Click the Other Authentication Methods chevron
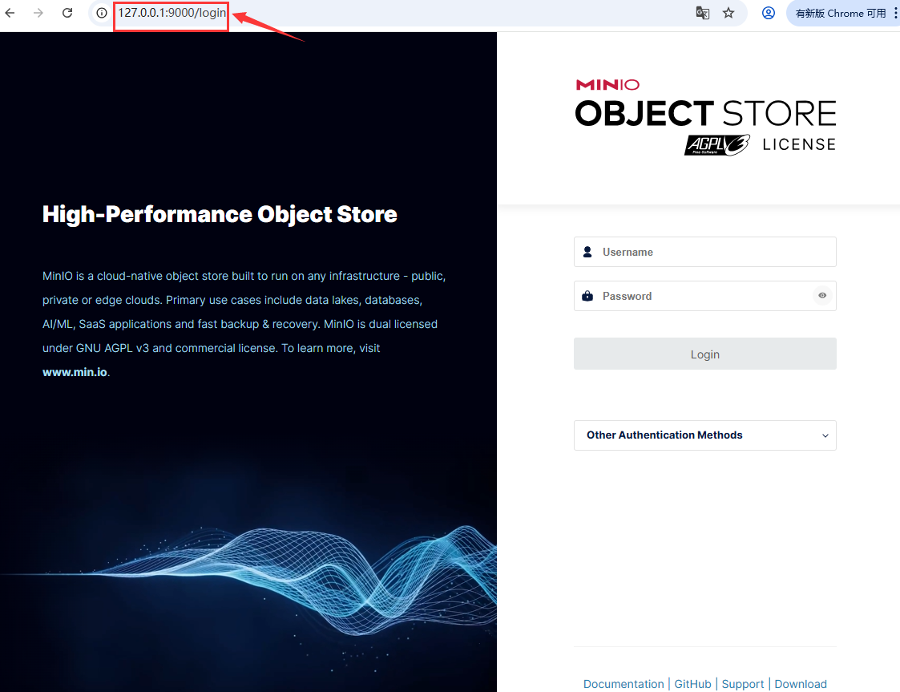900x692 pixels. (825, 435)
